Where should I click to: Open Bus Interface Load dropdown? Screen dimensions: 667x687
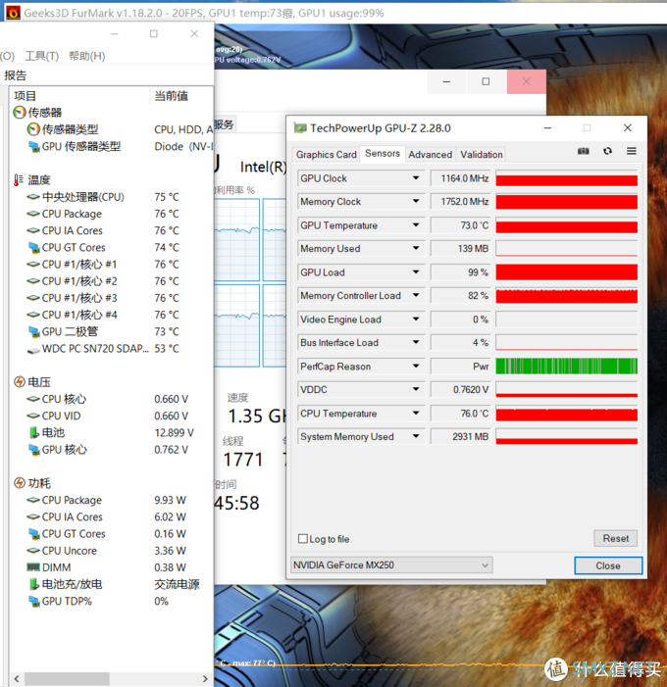[x=416, y=342]
